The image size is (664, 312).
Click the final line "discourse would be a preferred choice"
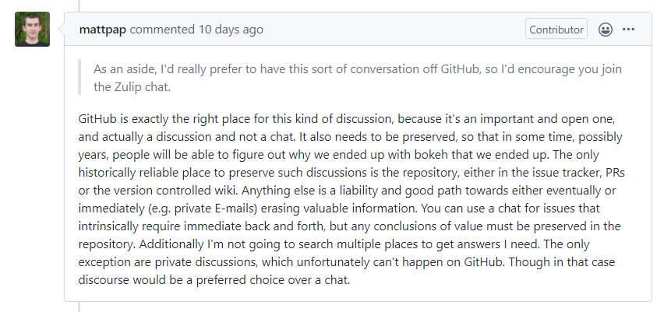coord(214,280)
